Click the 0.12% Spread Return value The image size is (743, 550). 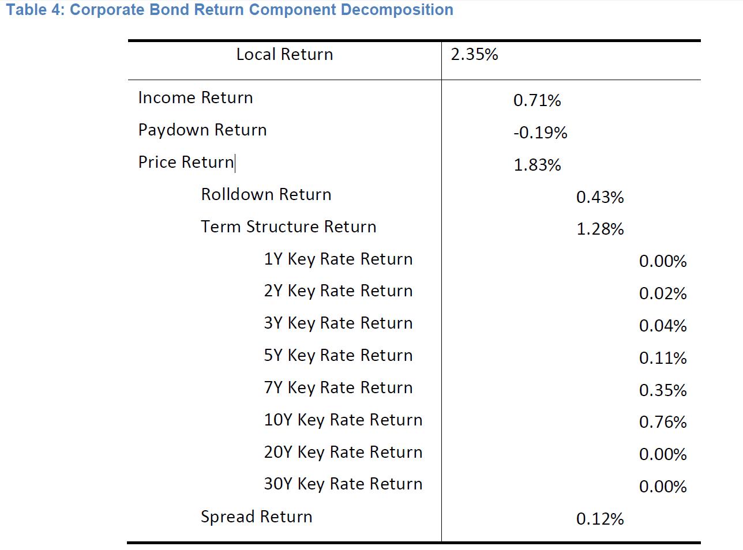(x=600, y=519)
